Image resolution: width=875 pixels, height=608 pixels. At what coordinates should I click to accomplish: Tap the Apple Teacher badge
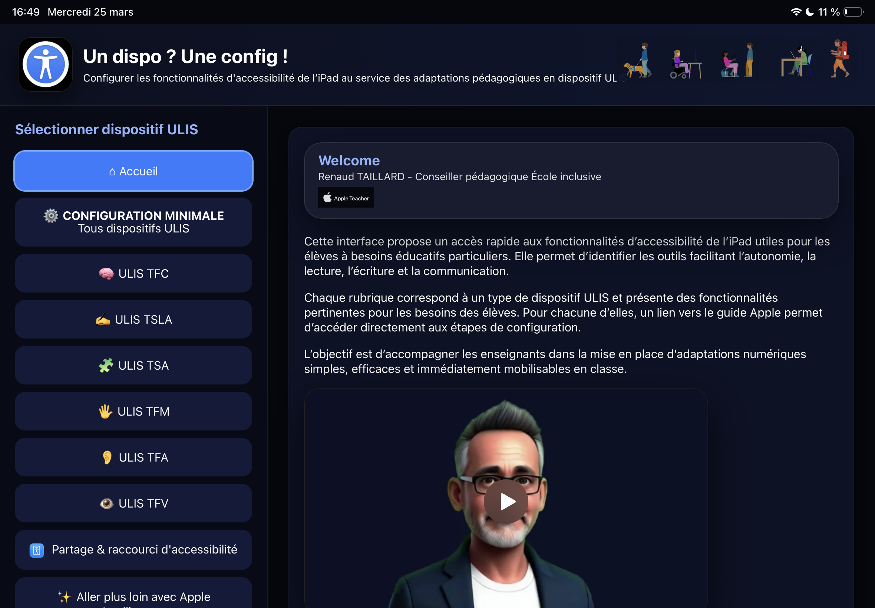[x=346, y=197]
